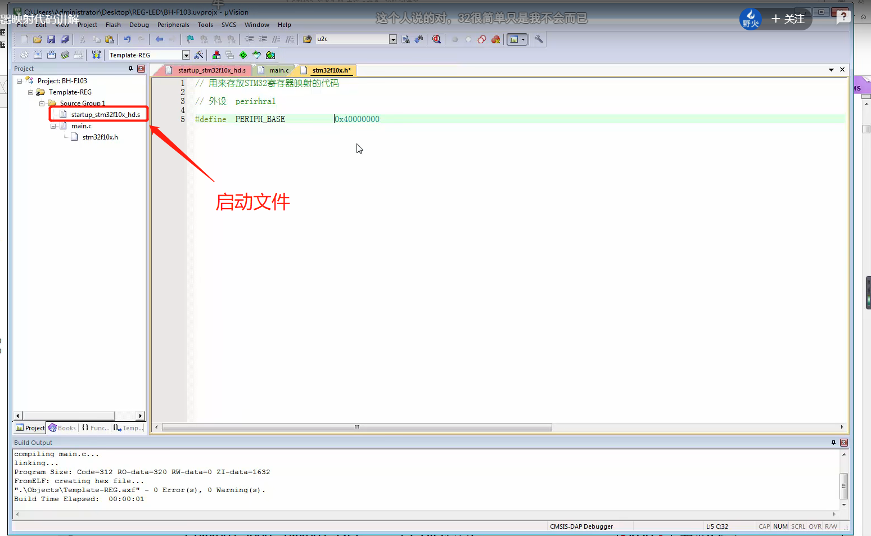Open the Books panel tab
871x536 pixels.
pyautogui.click(x=62, y=428)
